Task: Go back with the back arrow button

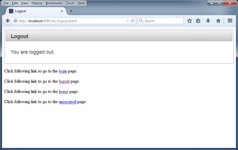Action: (7, 21)
